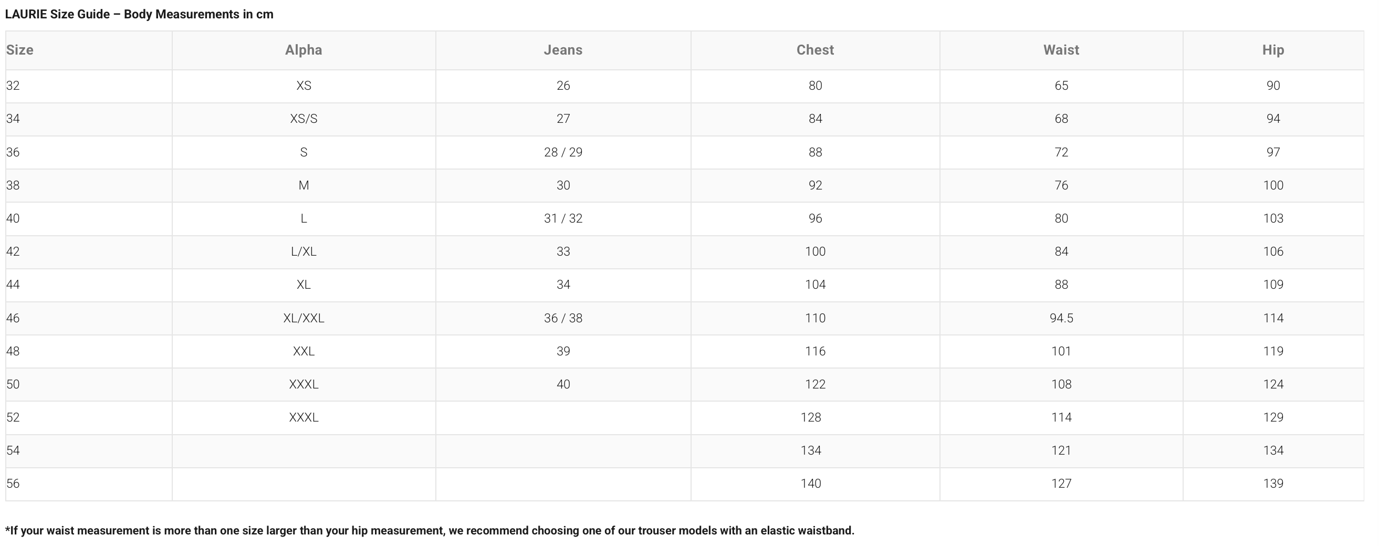Viewport: 1379px width, 546px height.
Task: Click the XL/XXL alpha size cell
Action: 304,318
